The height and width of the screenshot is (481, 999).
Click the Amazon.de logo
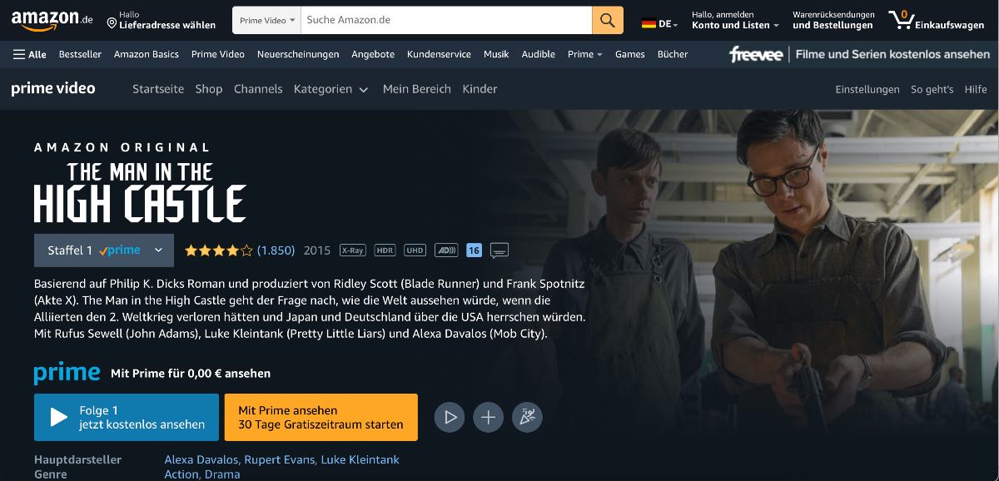pos(52,20)
